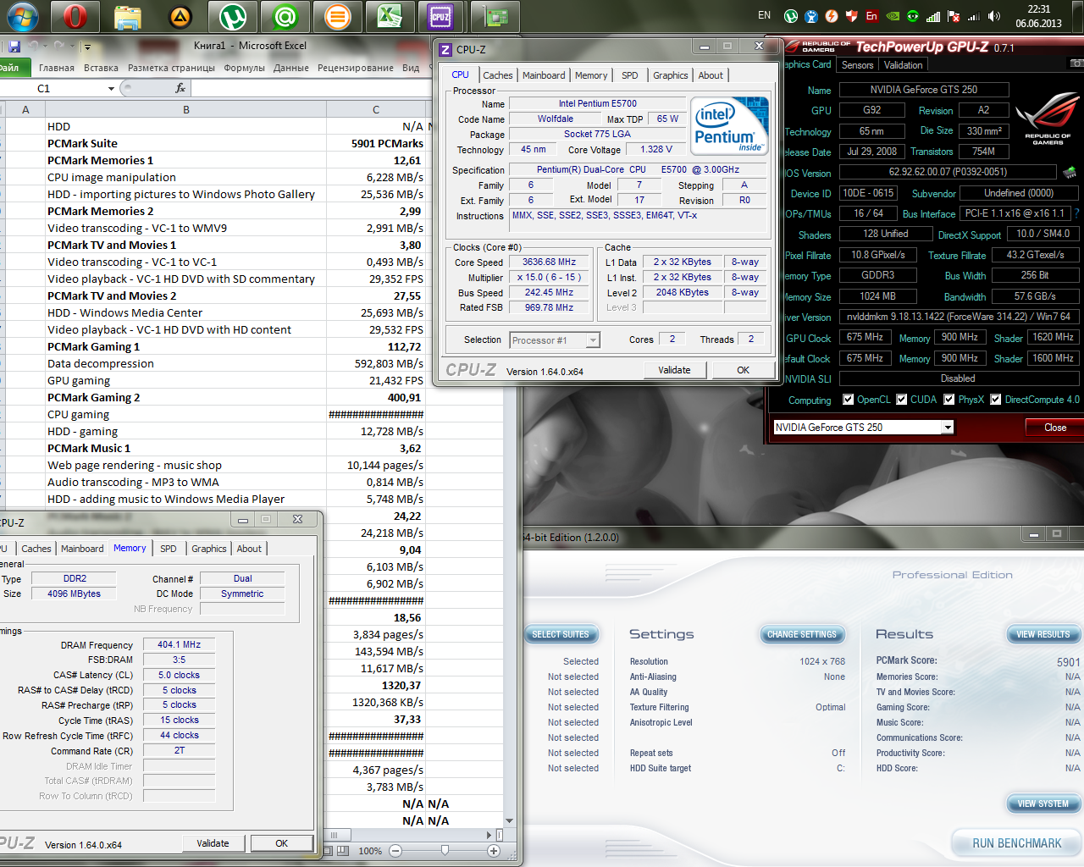
Task: Open the orange striped taskbar application
Action: [338, 16]
